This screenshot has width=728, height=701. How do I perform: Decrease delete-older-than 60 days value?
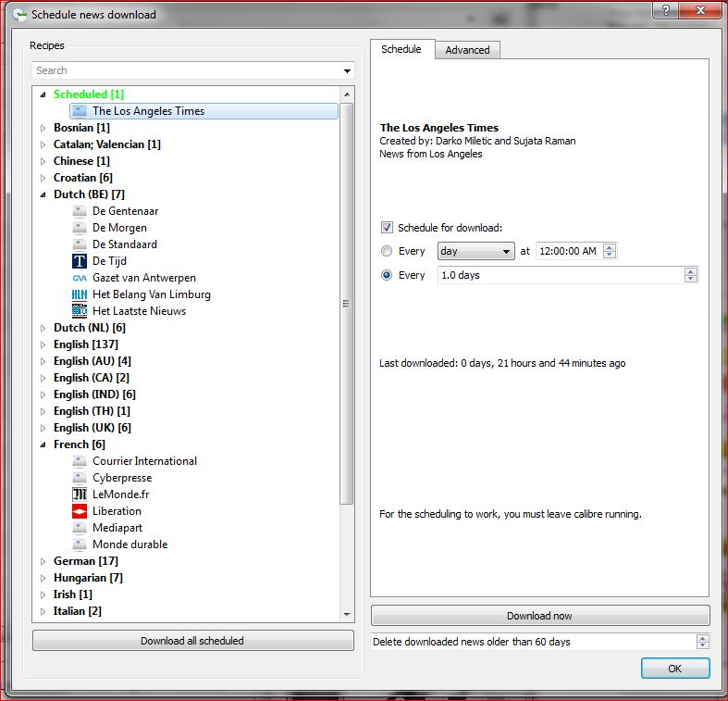pos(703,645)
